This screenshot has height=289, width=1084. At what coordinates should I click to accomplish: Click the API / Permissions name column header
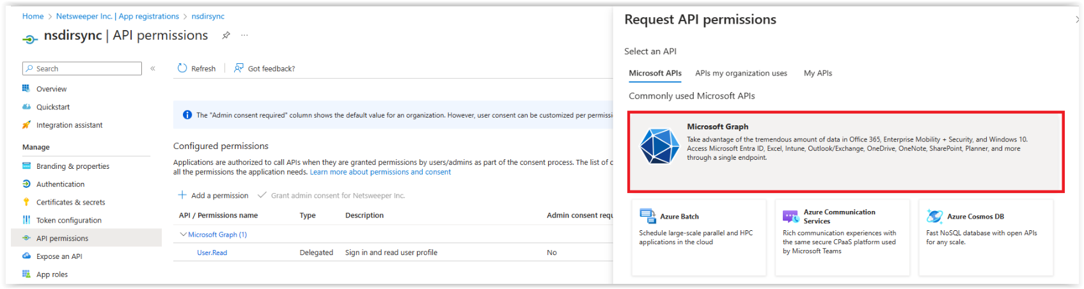[x=218, y=215]
